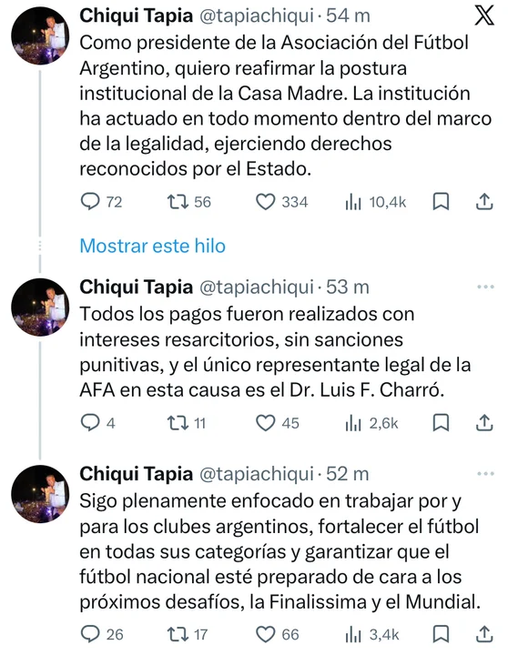
Task: Bookmark the first tweet about Casa Madre
Action: [x=441, y=202]
